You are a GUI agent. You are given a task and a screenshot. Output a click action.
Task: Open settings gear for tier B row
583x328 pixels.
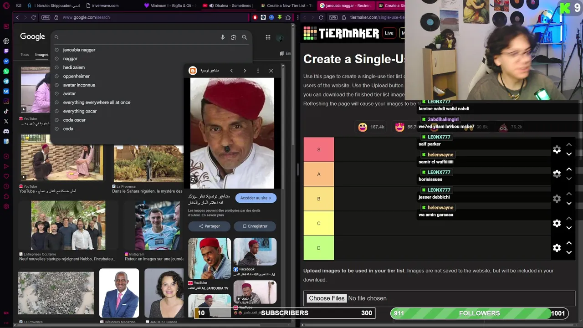pyautogui.click(x=557, y=199)
